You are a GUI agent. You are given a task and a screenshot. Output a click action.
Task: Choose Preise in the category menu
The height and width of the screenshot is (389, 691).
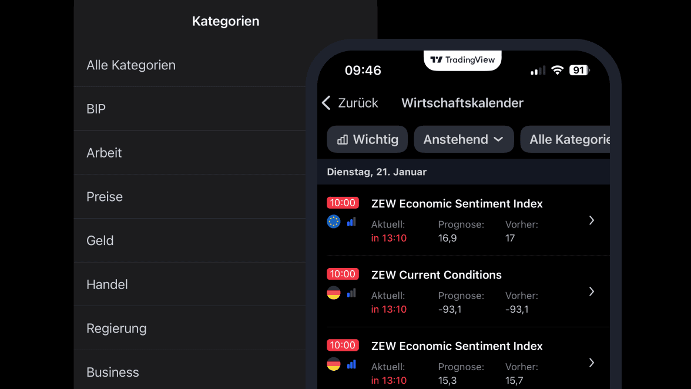pyautogui.click(x=105, y=197)
